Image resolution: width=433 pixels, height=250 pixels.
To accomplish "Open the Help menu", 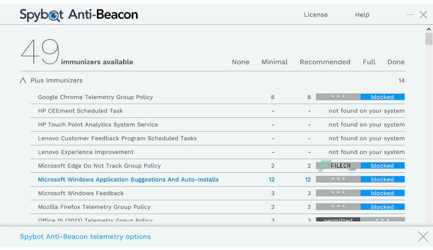I will (362, 15).
